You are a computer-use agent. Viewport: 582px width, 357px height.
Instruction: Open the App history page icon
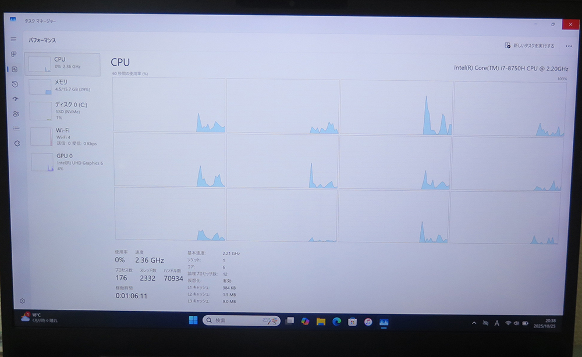15,84
